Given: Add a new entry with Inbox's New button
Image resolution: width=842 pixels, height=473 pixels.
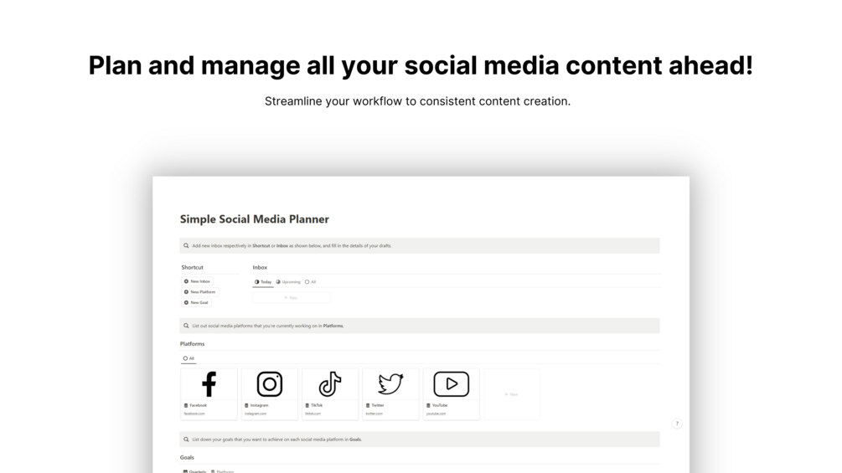Looking at the screenshot, I should 291,297.
